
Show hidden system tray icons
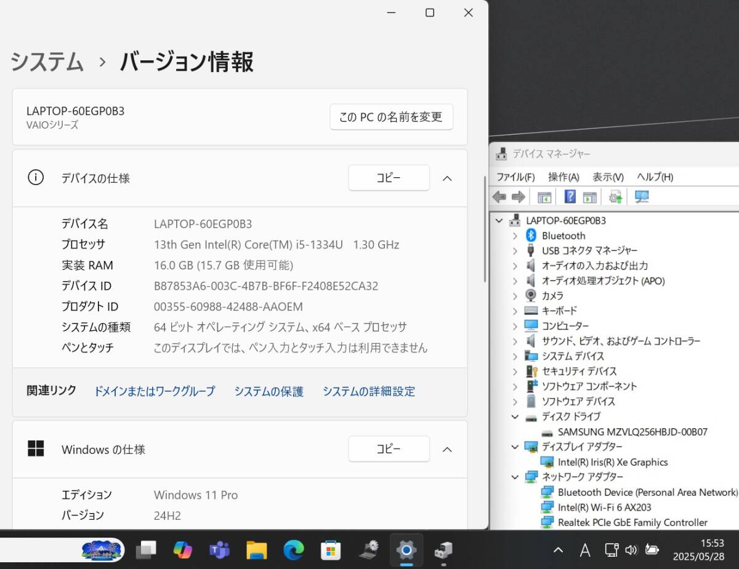point(558,550)
